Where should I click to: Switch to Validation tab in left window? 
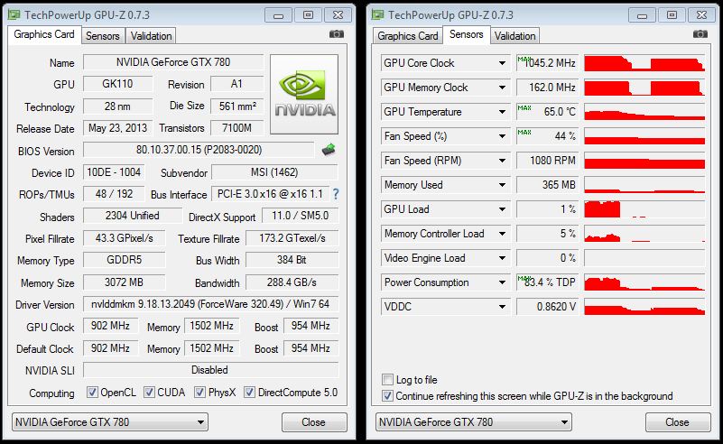[152, 36]
